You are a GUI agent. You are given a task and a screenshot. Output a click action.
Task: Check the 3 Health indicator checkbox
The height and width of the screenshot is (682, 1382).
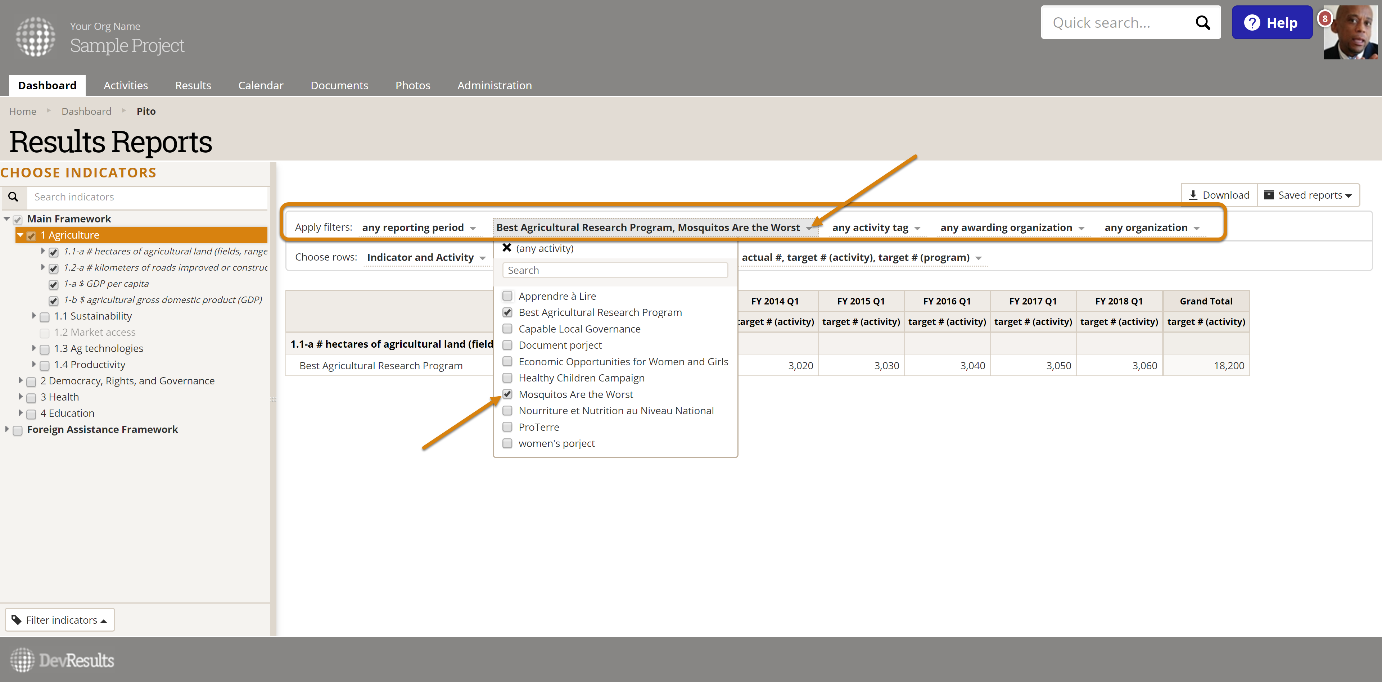pos(31,398)
